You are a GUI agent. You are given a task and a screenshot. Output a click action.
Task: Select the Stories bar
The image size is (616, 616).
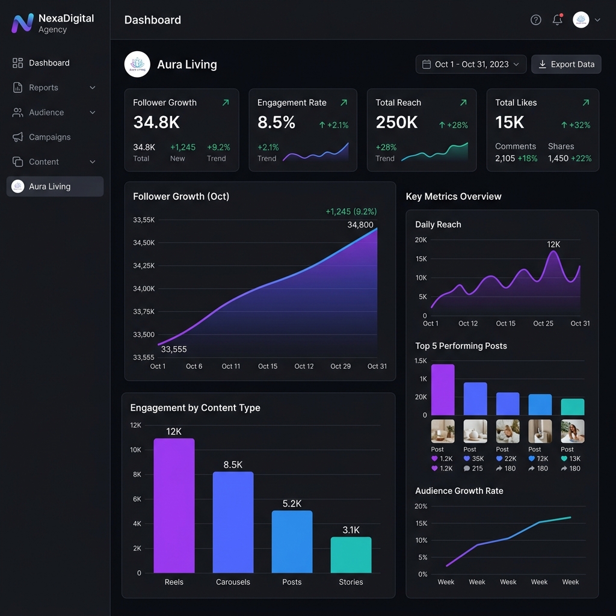click(351, 555)
